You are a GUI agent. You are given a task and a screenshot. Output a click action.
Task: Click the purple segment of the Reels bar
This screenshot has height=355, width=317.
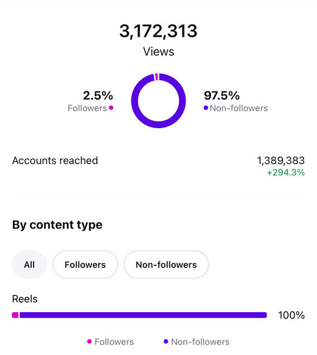click(143, 315)
